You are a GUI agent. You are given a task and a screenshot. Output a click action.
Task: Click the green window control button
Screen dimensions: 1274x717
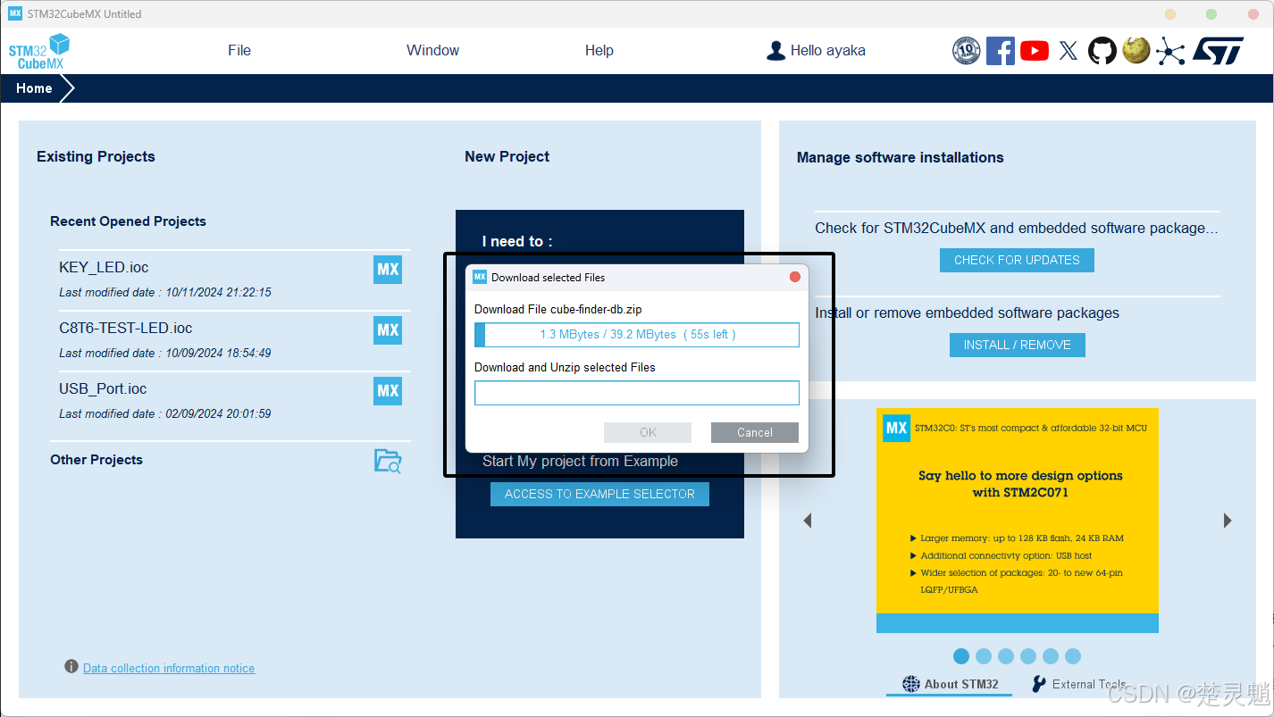click(1211, 14)
